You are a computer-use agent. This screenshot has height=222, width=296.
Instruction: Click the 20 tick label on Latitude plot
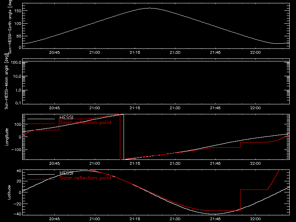(x=19, y=181)
